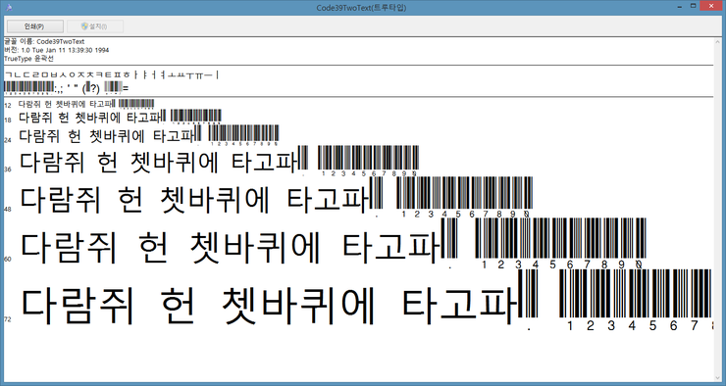Click the size 48 sample text row

(276, 197)
